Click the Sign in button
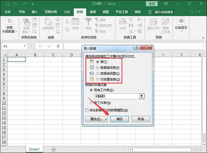Image resolution: width=207 pixels, height=153 pixels. coord(152,4)
